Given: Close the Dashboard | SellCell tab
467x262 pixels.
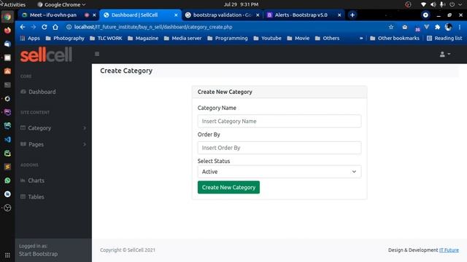Looking at the screenshot, I should [x=176, y=15].
